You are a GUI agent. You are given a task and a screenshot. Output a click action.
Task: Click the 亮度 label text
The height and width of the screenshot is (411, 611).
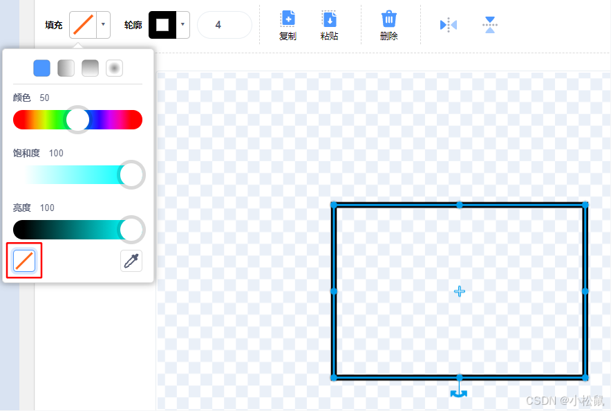coord(22,208)
